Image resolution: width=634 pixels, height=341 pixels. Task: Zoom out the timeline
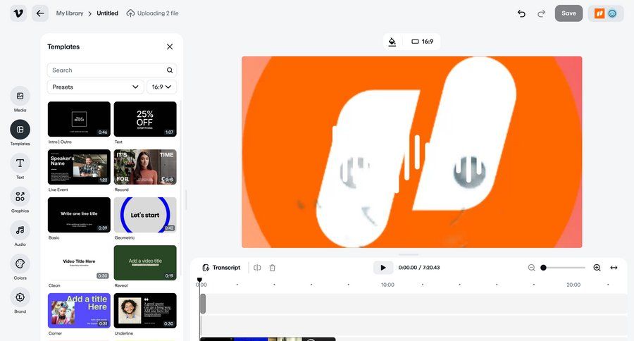coord(531,268)
